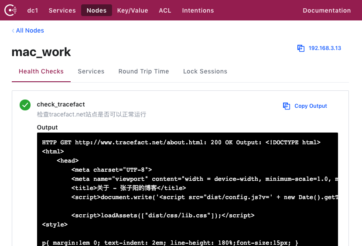This screenshot has width=362, height=246.
Task: Open the Documentation link
Action: (x=327, y=10)
